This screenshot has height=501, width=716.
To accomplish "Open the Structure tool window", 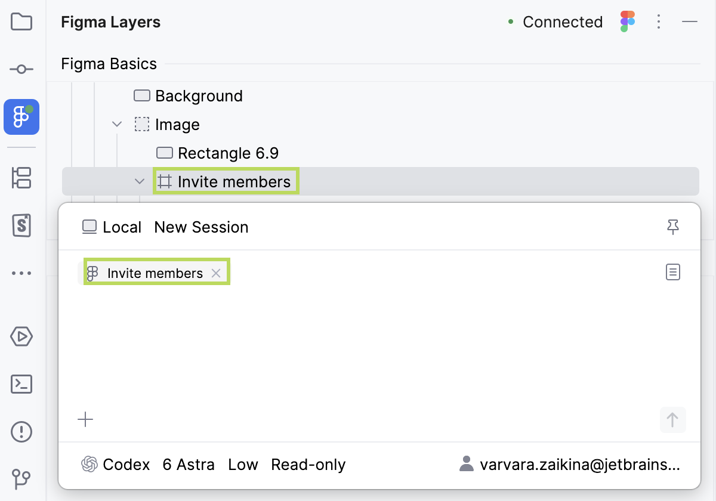I will (x=21, y=178).
